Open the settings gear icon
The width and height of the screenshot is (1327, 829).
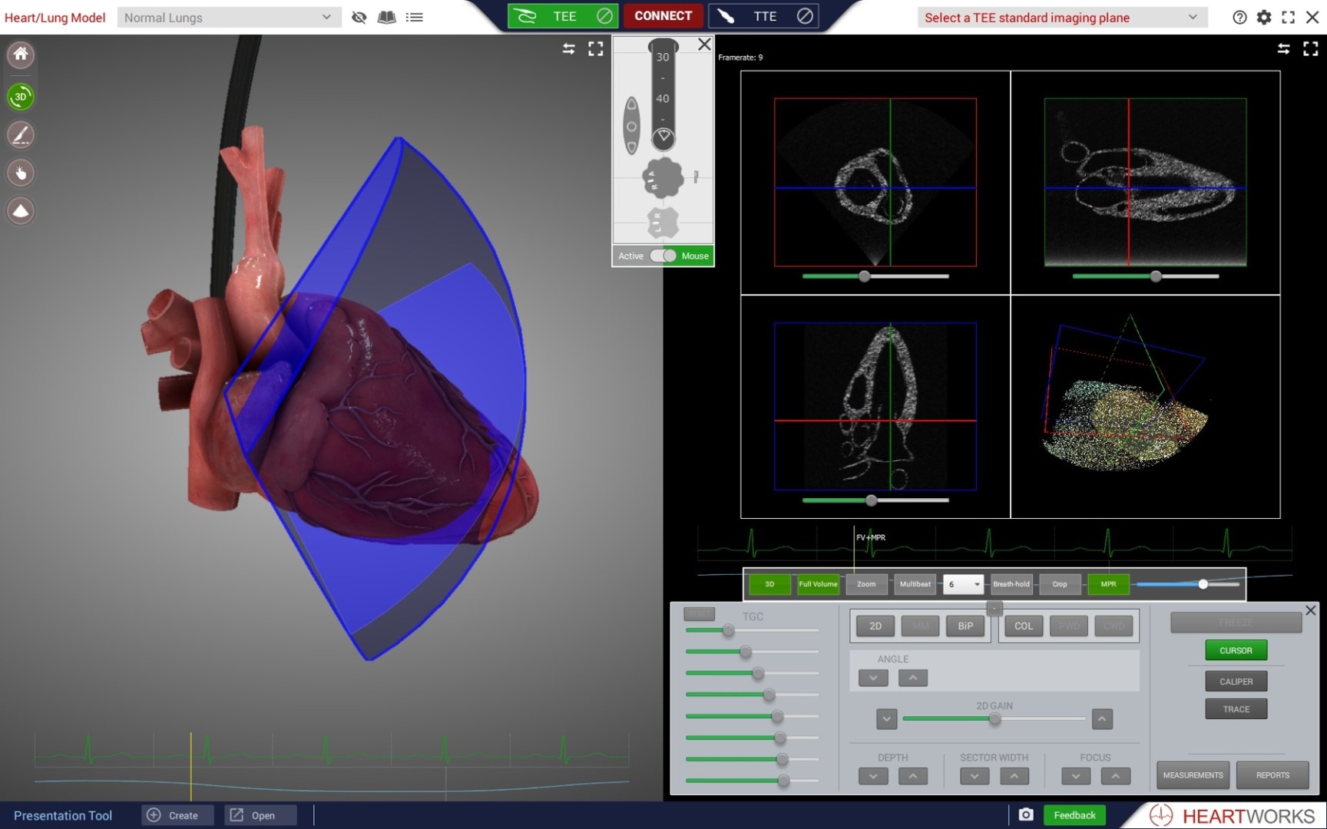(x=1264, y=17)
